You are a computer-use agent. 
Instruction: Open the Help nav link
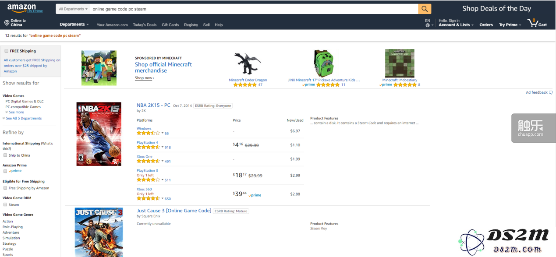[219, 25]
